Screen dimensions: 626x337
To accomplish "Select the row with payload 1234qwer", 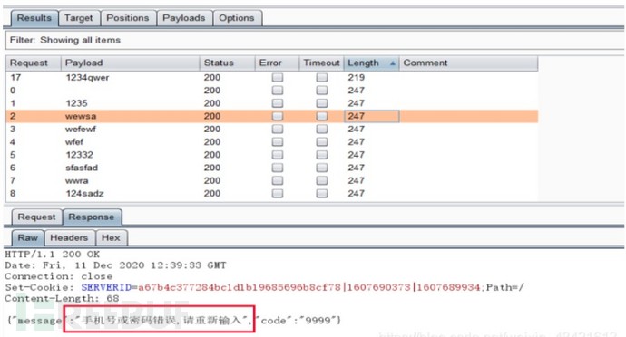I will click(272, 77).
